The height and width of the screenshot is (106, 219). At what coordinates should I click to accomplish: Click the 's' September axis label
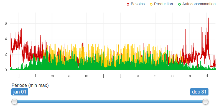click(x=155, y=76)
